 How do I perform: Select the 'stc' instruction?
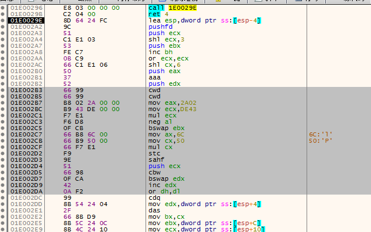(x=154, y=154)
